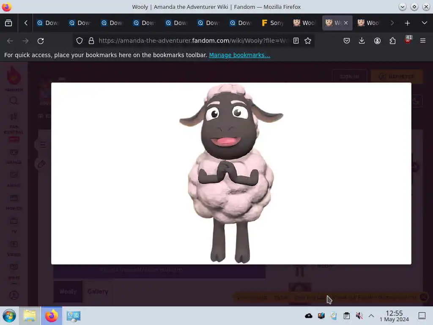The image size is (433, 325).
Task: Go back to previous page
Action: click(10, 41)
